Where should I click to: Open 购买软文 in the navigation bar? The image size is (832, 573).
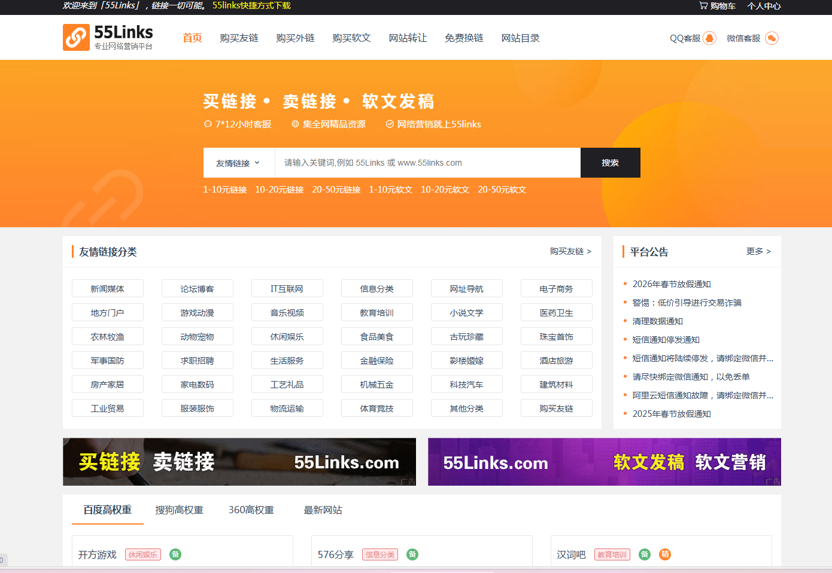[351, 38]
